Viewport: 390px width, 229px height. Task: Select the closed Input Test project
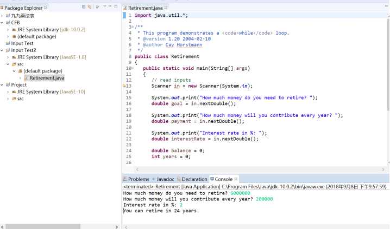pyautogui.click(x=22, y=43)
